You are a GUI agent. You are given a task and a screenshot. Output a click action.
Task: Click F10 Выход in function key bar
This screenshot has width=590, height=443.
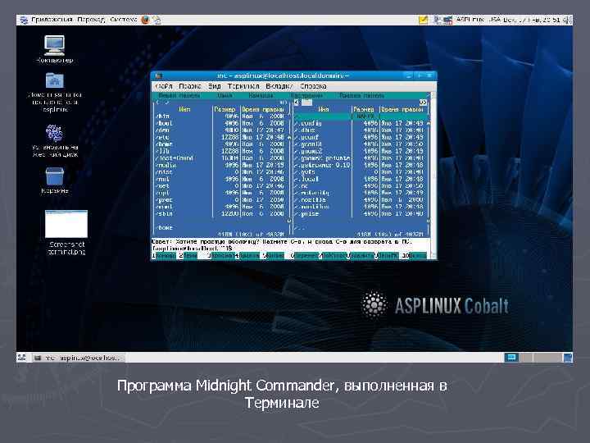[415, 256]
